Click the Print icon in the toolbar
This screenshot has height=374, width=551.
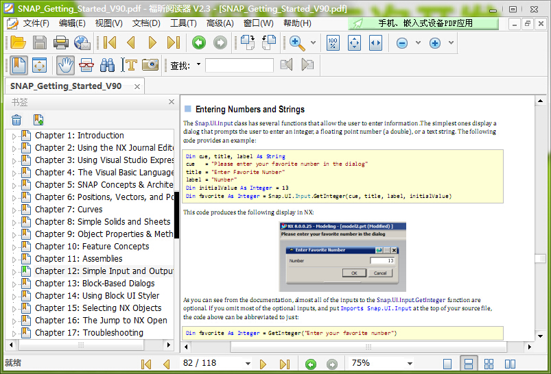60,42
